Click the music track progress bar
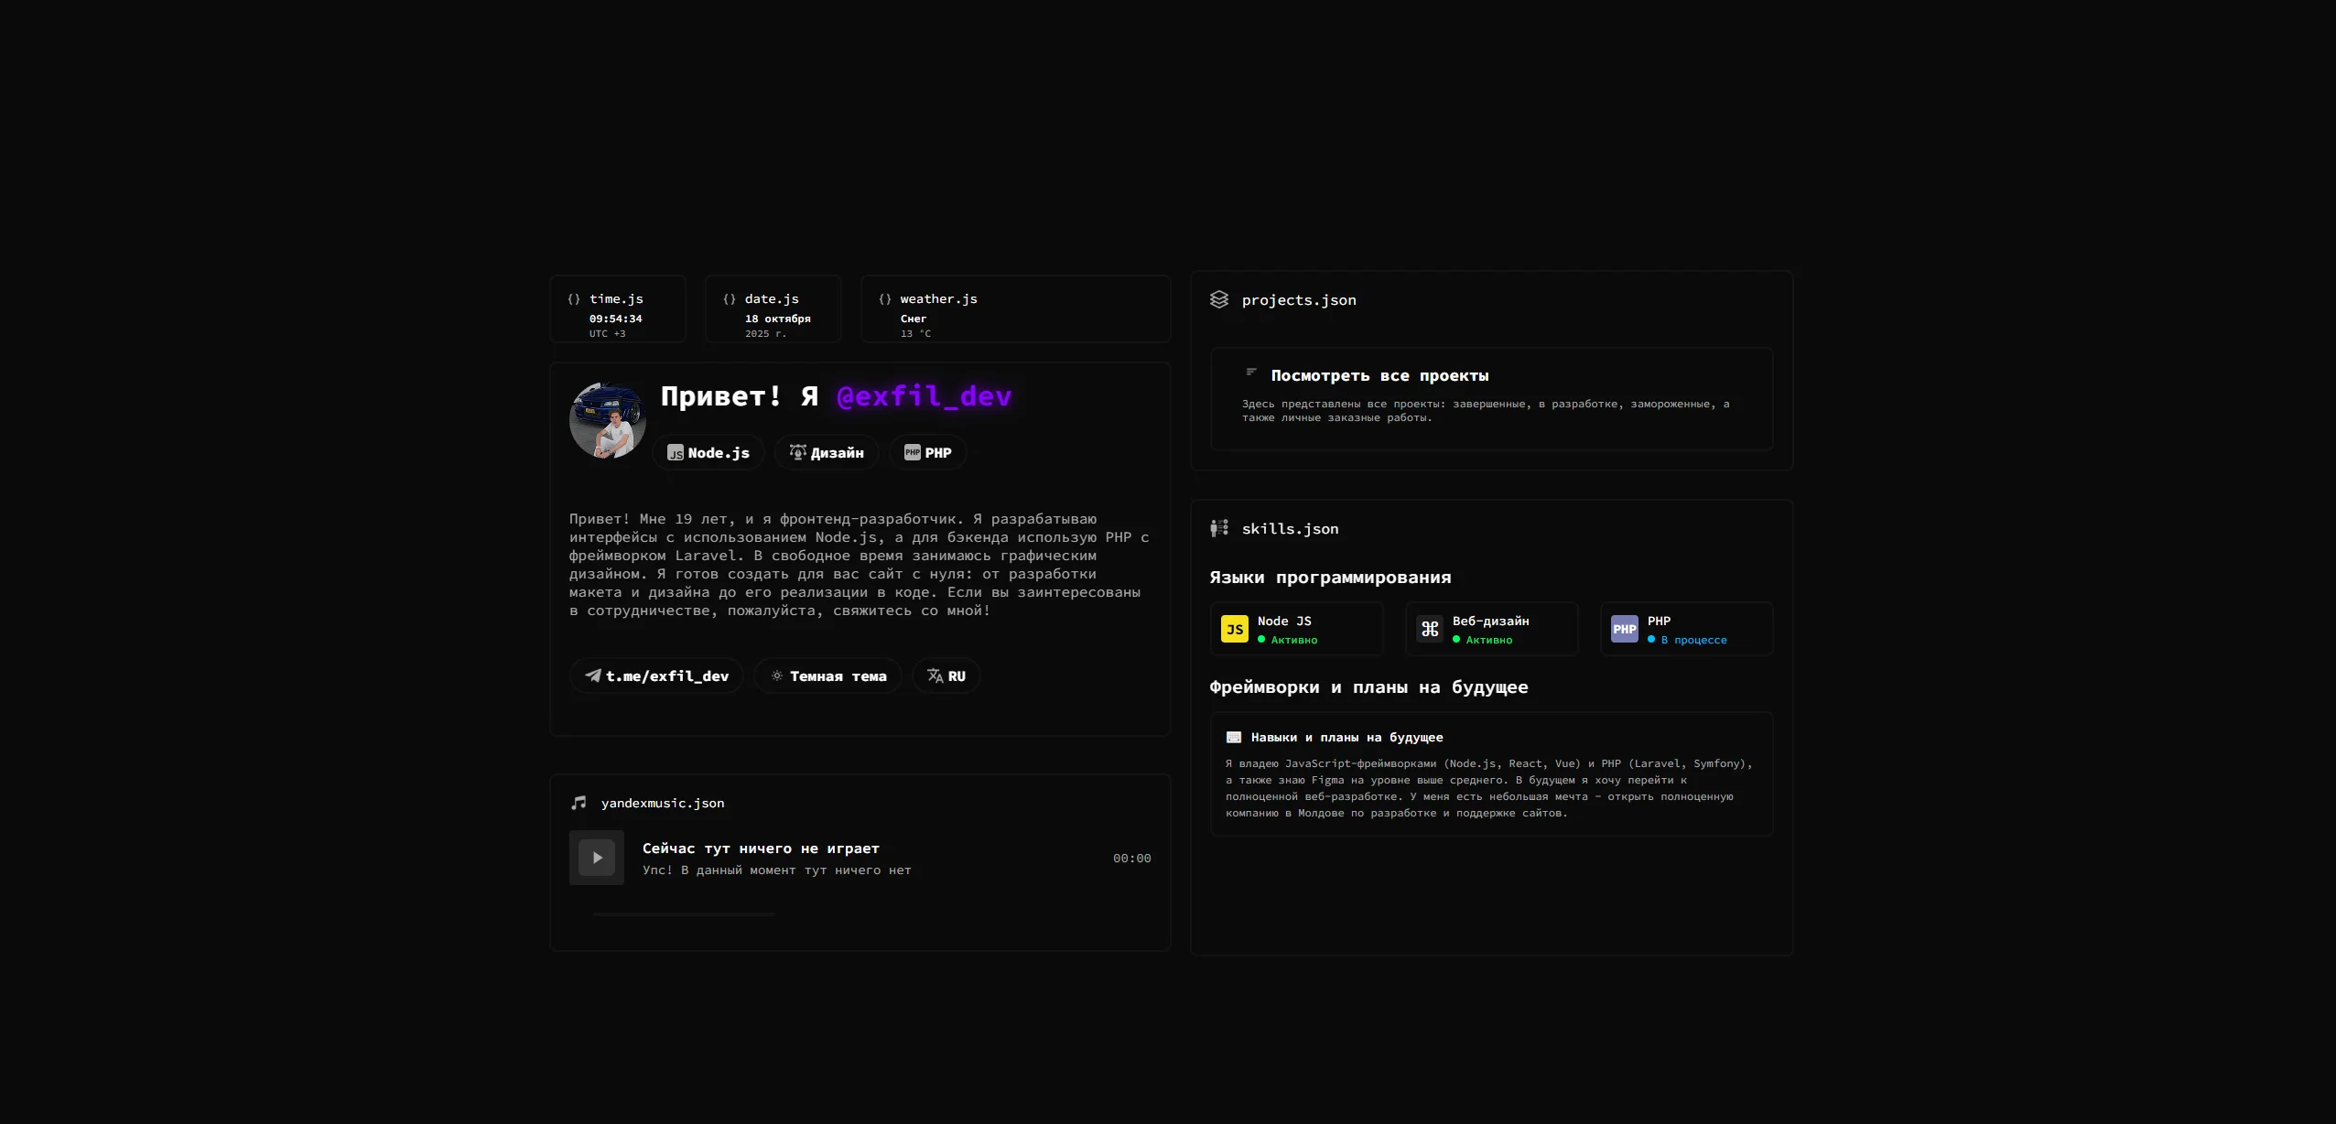The width and height of the screenshot is (2336, 1124). point(684,913)
